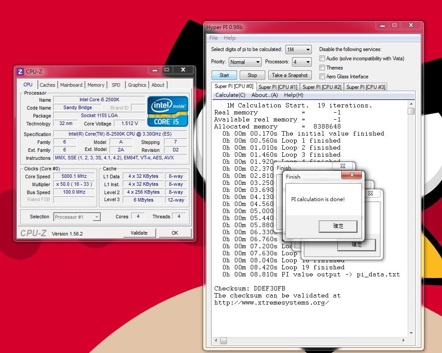Click the vertical scrollbar thumb in output pane
This screenshot has height=353, width=442.
pyautogui.click(x=411, y=111)
